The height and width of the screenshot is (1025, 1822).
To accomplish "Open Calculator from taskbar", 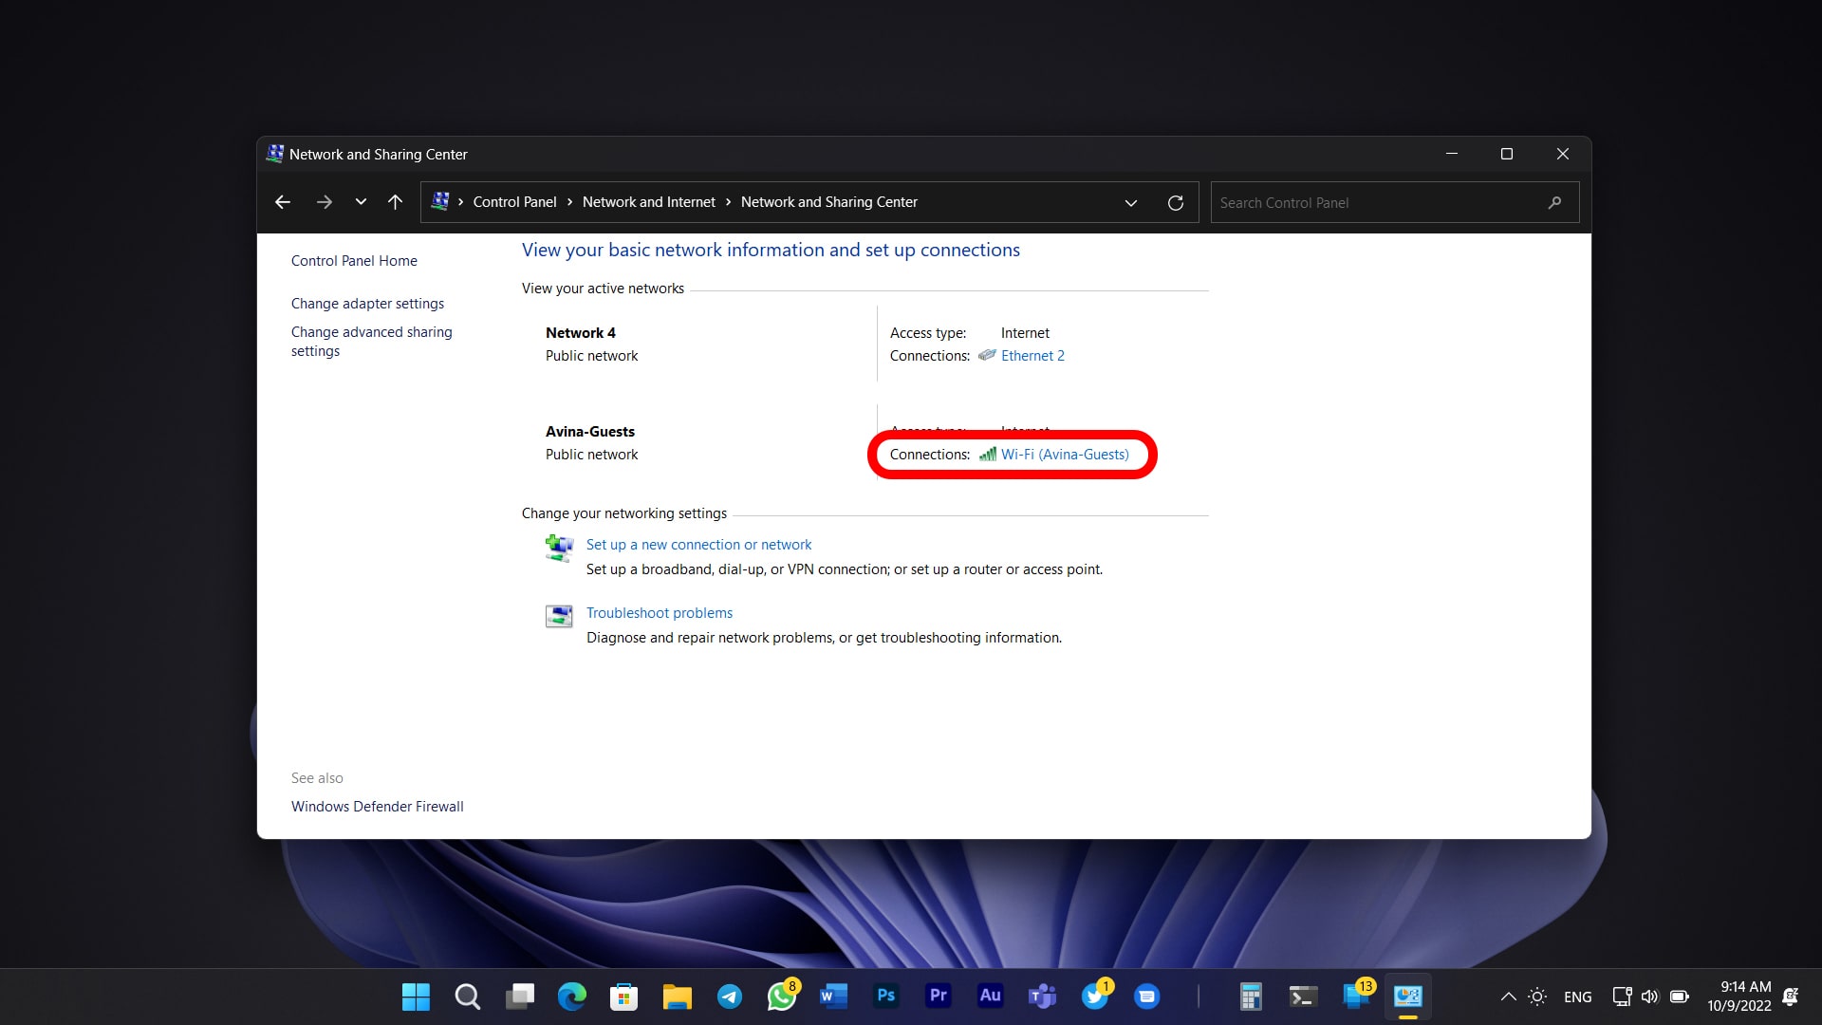I will coord(1251,997).
